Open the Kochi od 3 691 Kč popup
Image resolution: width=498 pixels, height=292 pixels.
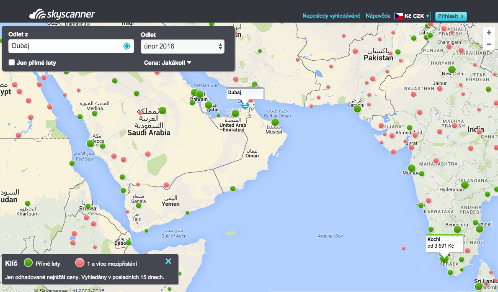click(x=444, y=243)
